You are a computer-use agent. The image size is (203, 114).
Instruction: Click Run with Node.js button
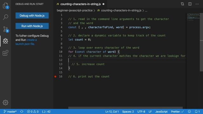coord(32,26)
